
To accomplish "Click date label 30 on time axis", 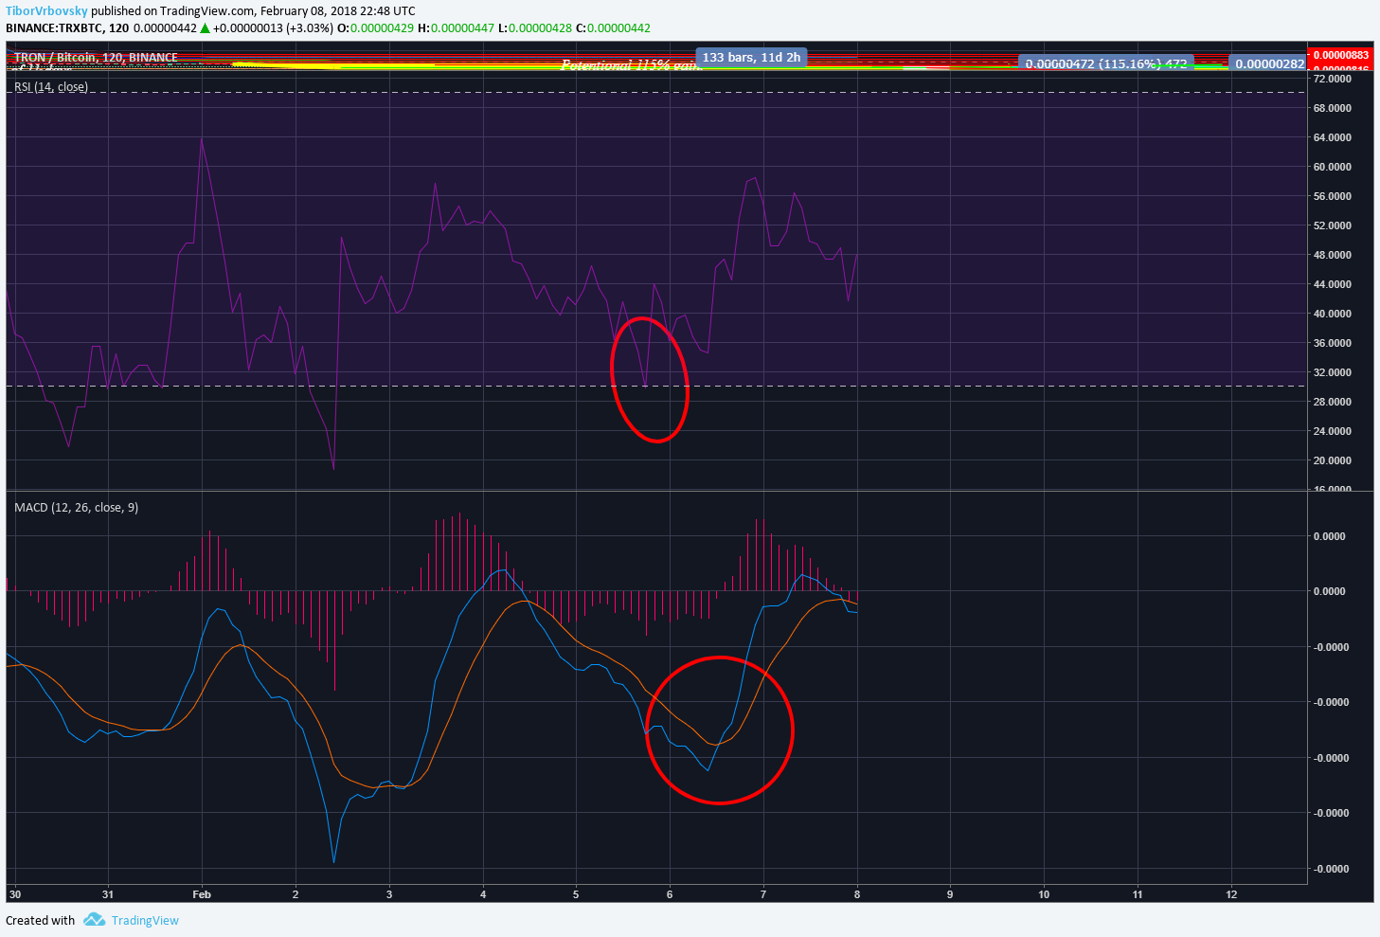I will (14, 894).
